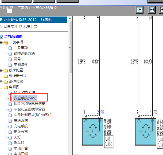163x155 pixels.
Task: Click the folder icon of 线束配置
Action: click(x=6, y=71)
